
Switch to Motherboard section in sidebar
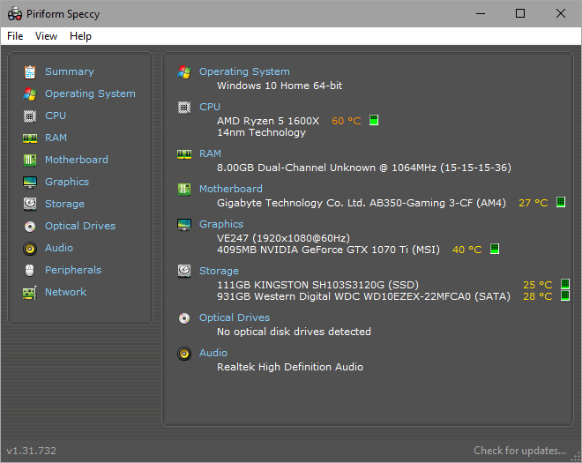pyautogui.click(x=77, y=160)
